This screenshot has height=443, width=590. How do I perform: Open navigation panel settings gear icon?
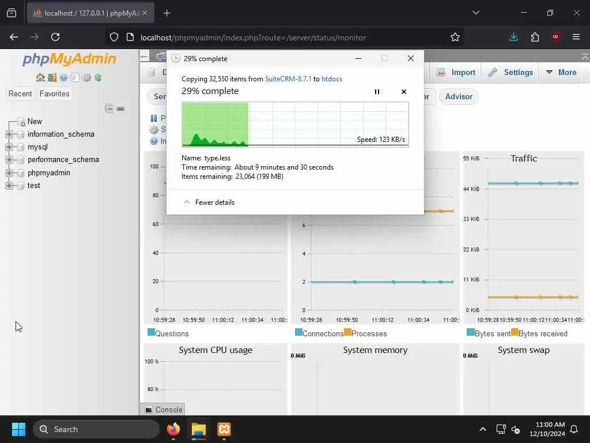pos(86,78)
